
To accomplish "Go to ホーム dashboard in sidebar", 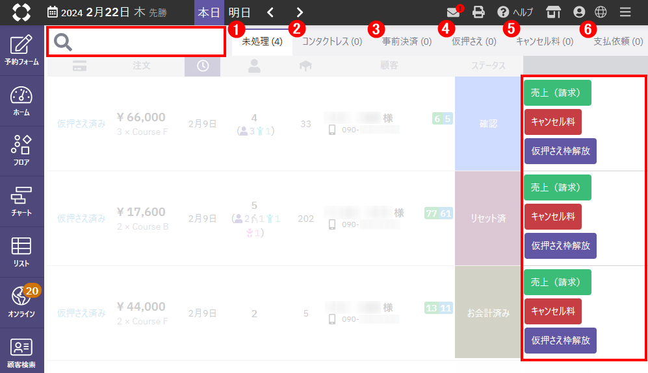I will (21, 101).
